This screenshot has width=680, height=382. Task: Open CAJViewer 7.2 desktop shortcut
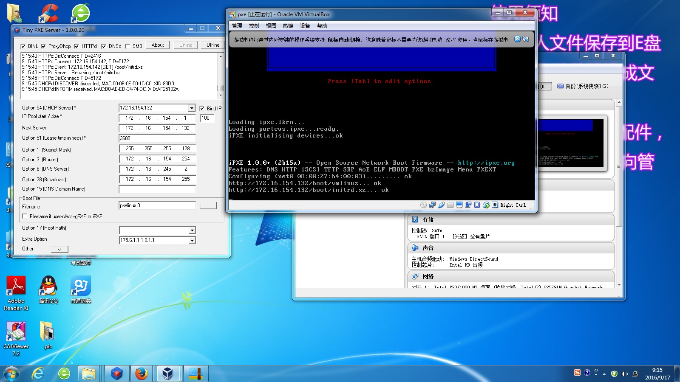click(16, 338)
